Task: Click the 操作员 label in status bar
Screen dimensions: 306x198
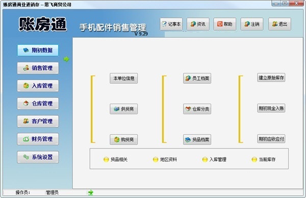Action: coord(23,192)
